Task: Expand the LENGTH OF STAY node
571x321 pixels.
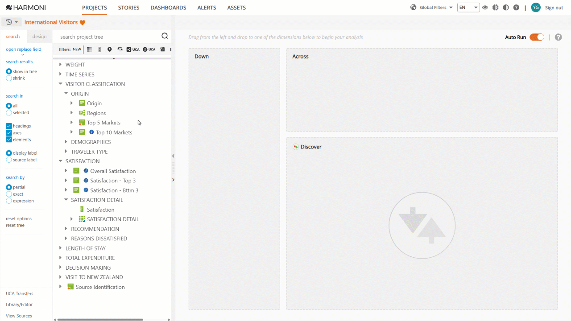Action: [61, 248]
